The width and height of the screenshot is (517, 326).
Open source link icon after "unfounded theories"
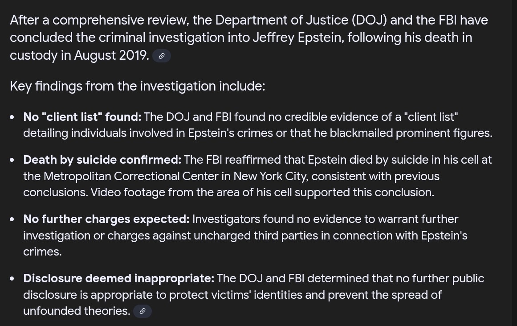pos(142,311)
